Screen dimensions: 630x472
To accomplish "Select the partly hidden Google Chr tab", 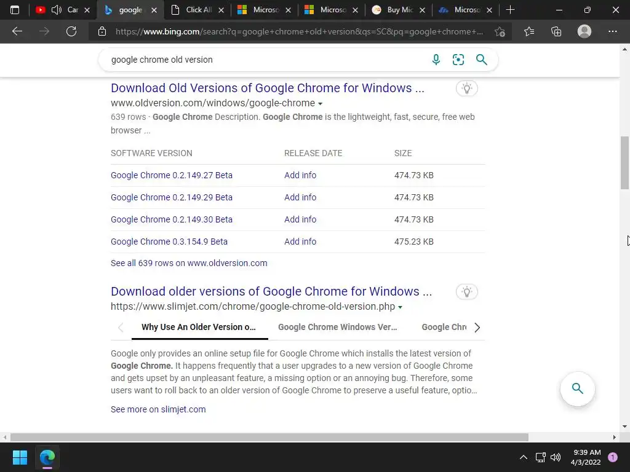I will (444, 327).
